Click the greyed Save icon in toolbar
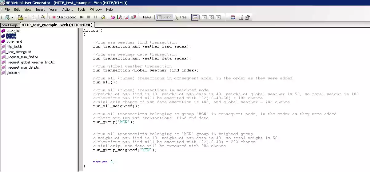The width and height of the screenshot is (370, 172). (x=34, y=17)
